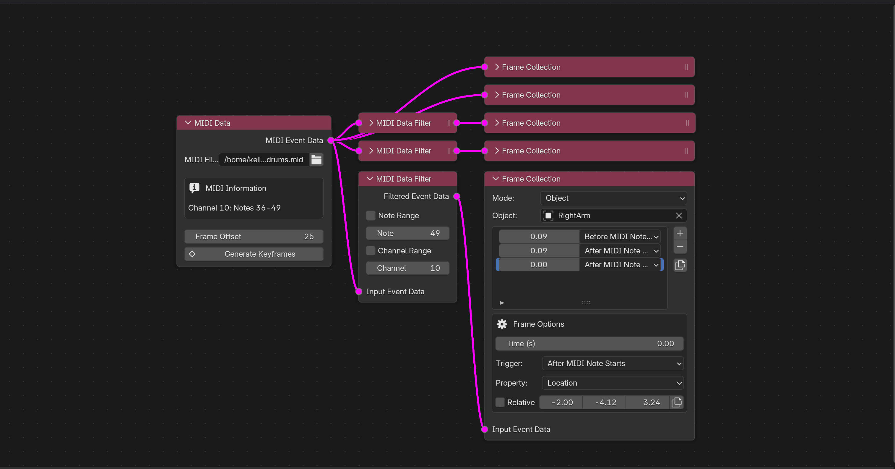
Task: Collapse the expanded MIDI Data Filter node
Action: coord(370,179)
